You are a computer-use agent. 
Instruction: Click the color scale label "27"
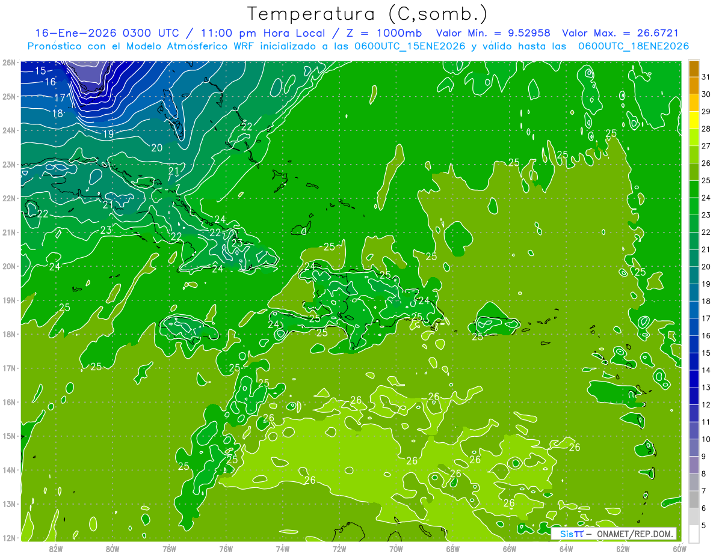(706, 147)
